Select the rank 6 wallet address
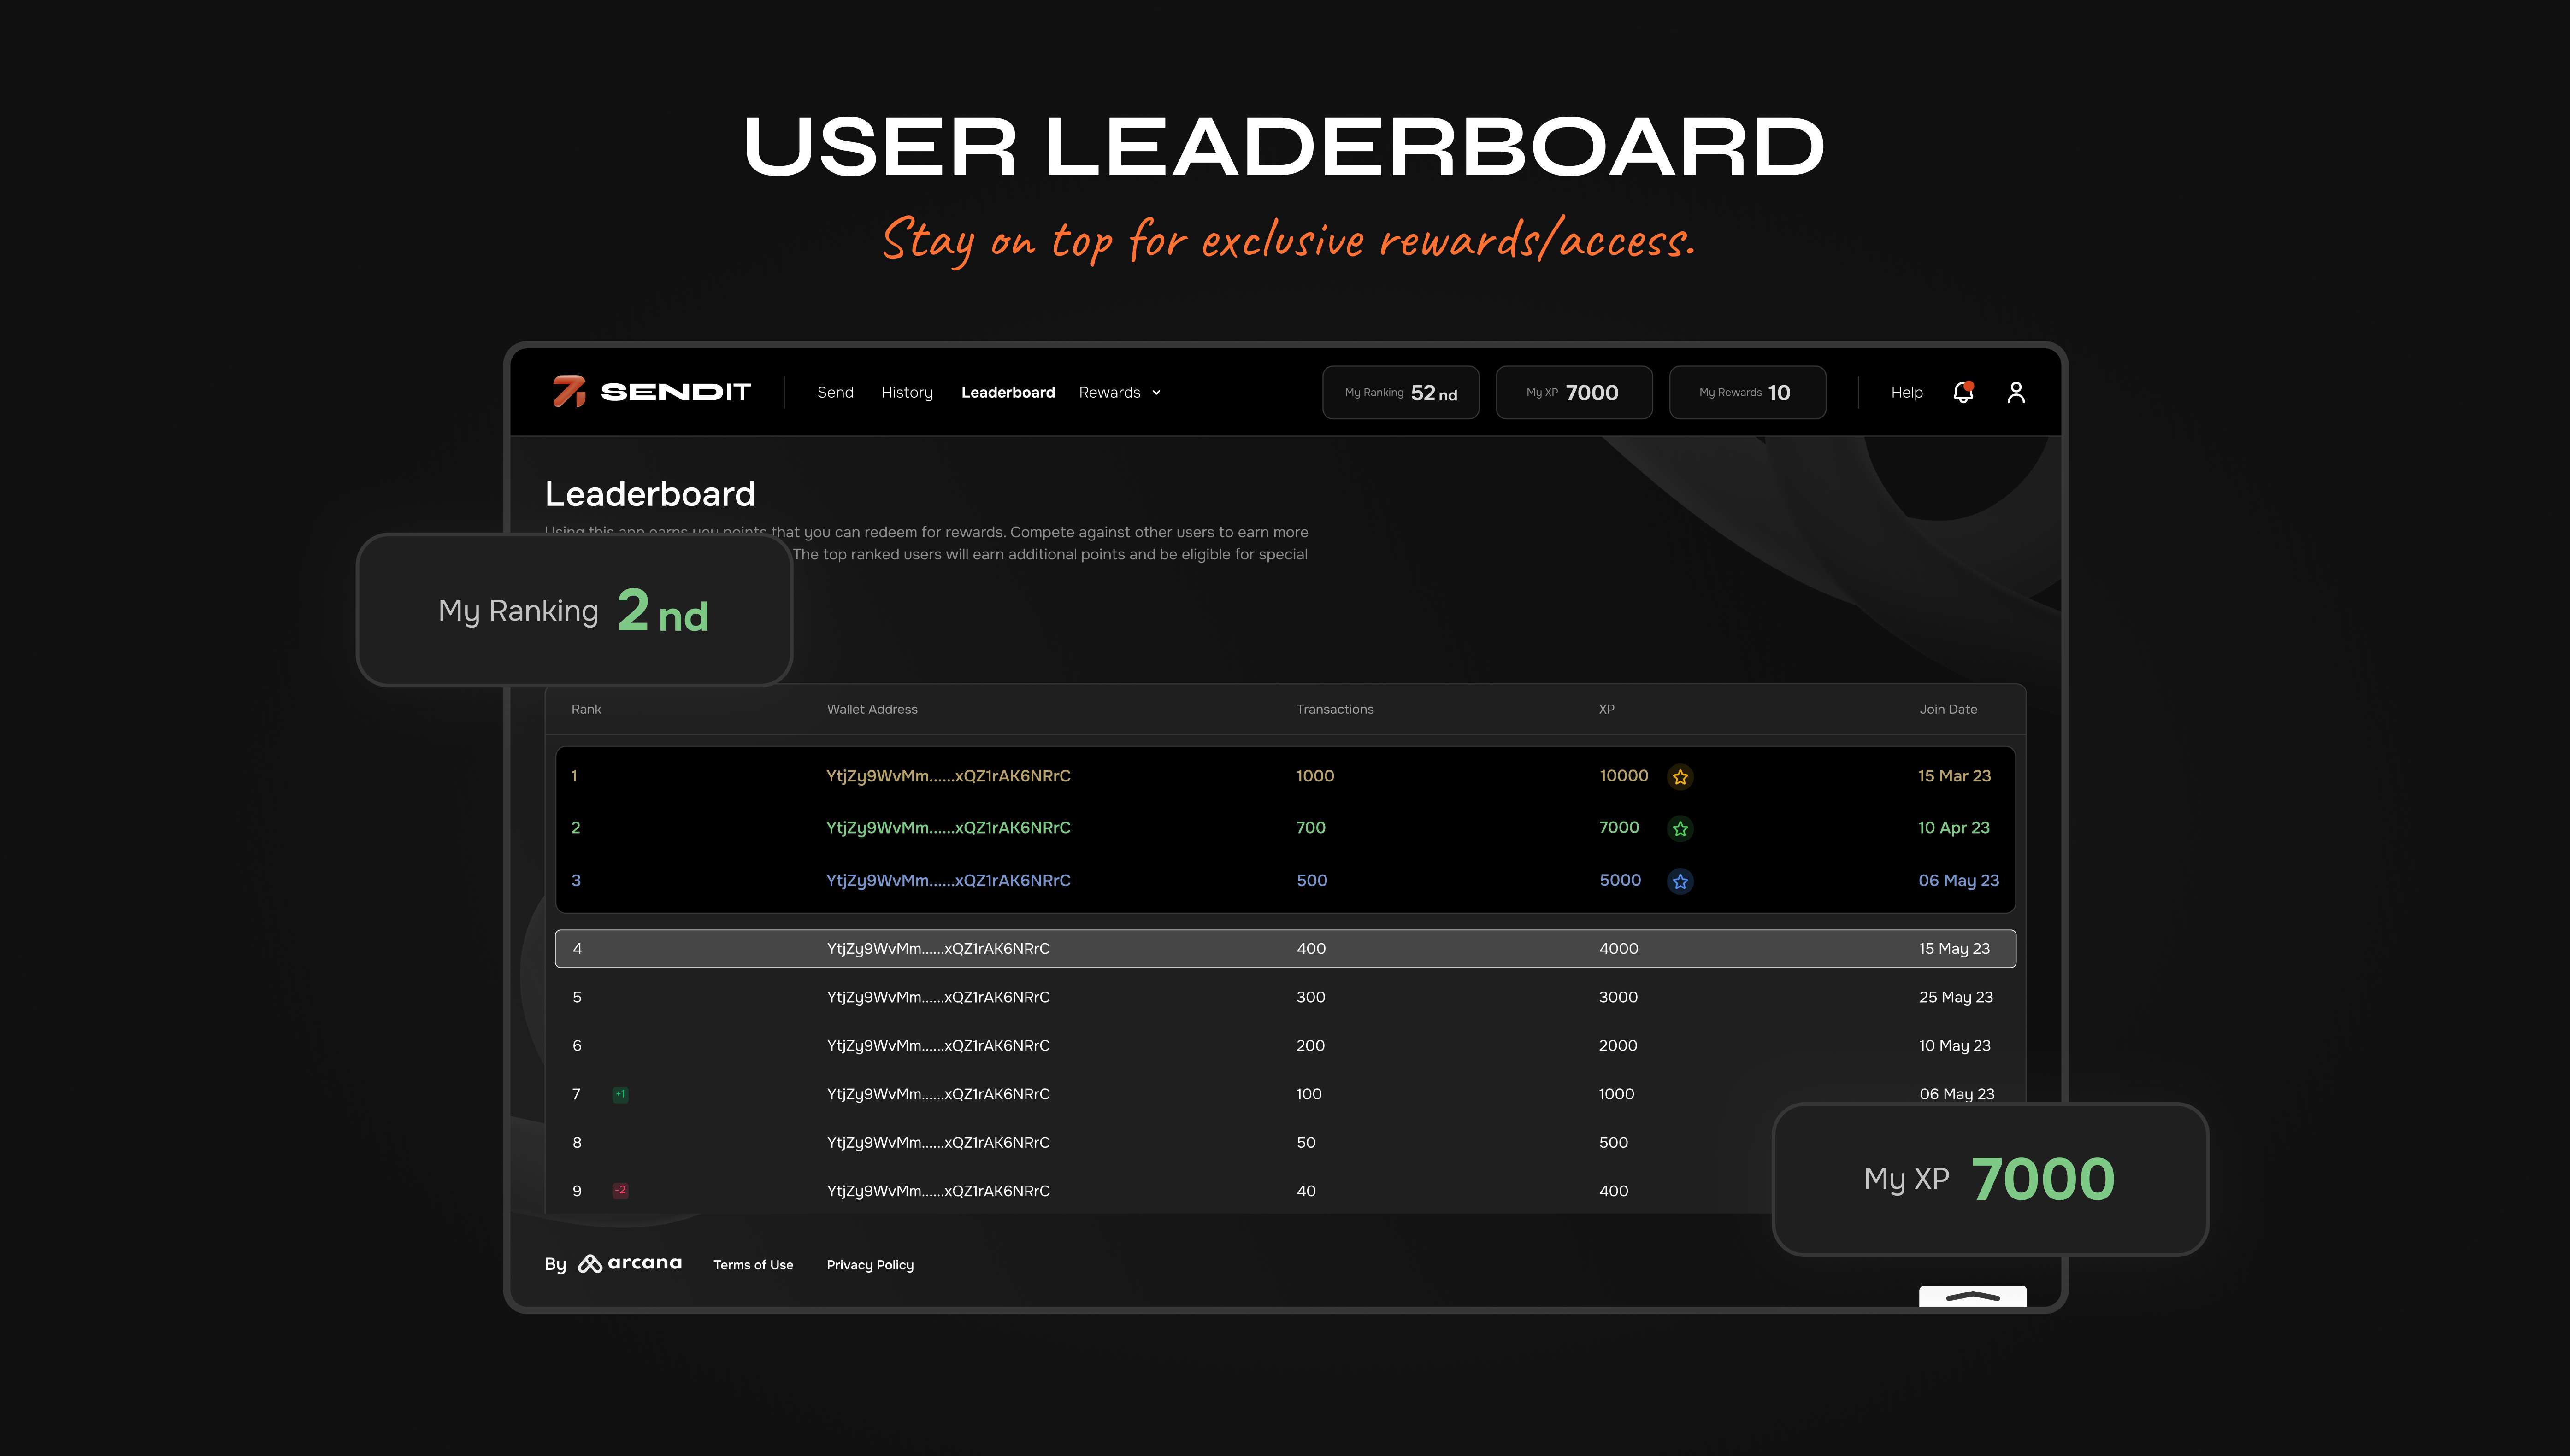The image size is (2570, 1456). [x=938, y=1045]
